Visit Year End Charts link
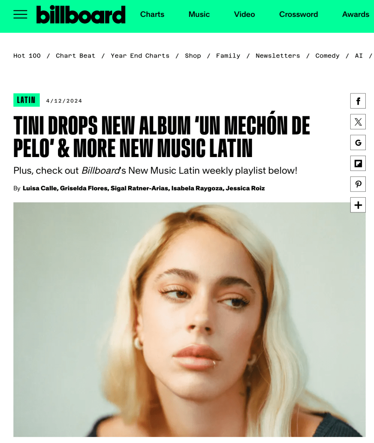The width and height of the screenshot is (374, 443). [140, 56]
